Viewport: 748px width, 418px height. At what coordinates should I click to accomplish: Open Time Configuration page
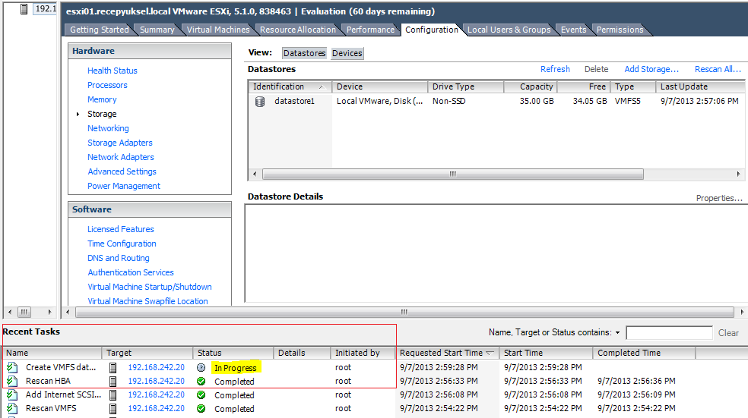[122, 244]
